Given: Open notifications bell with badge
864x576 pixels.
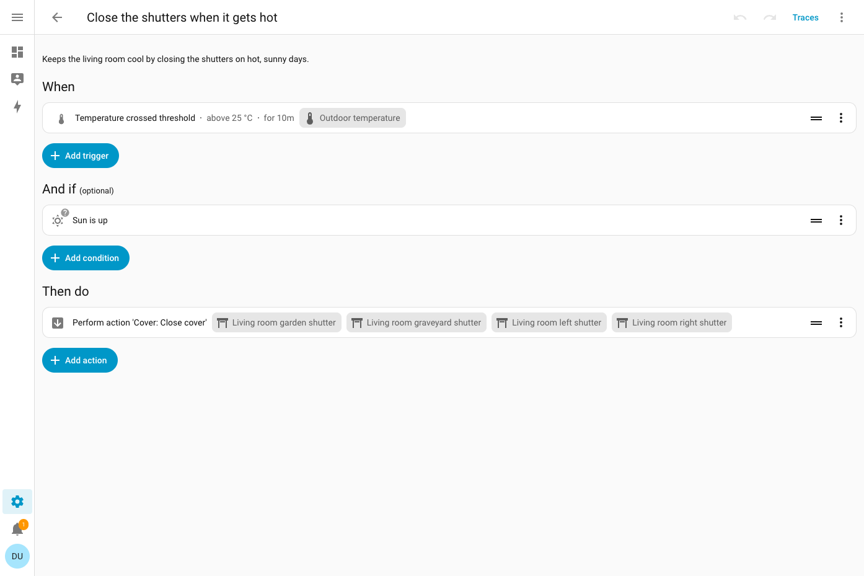Looking at the screenshot, I should 17,529.
